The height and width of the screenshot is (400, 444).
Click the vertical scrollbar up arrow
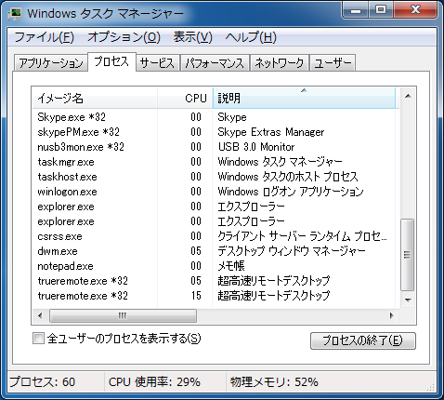tap(408, 96)
